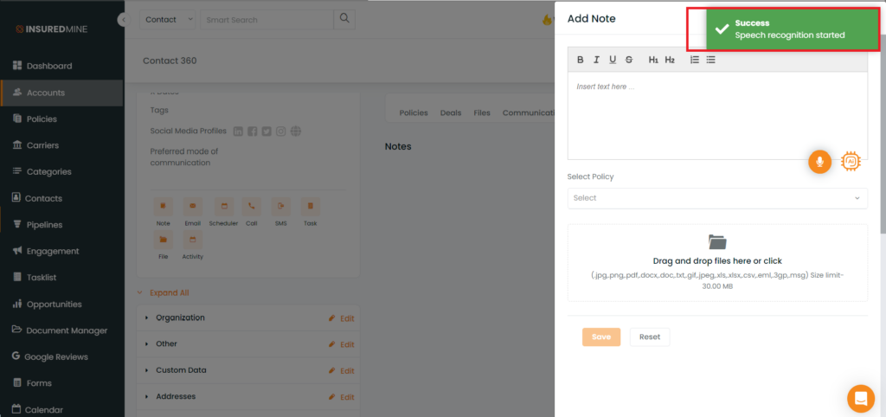886x417 pixels.
Task: Click the search magnifier icon
Action: pyautogui.click(x=344, y=19)
